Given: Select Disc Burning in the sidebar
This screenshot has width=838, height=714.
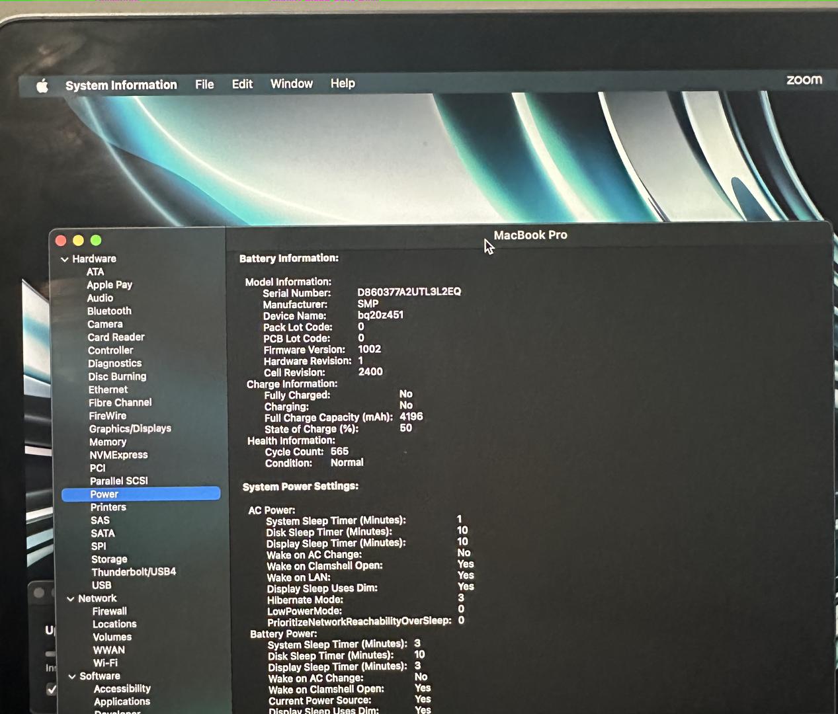Looking at the screenshot, I should pyautogui.click(x=117, y=376).
